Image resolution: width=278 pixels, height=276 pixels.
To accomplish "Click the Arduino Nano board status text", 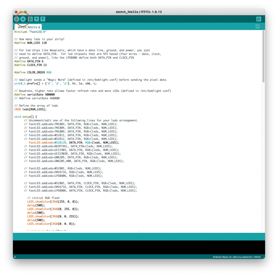I will [236, 257].
